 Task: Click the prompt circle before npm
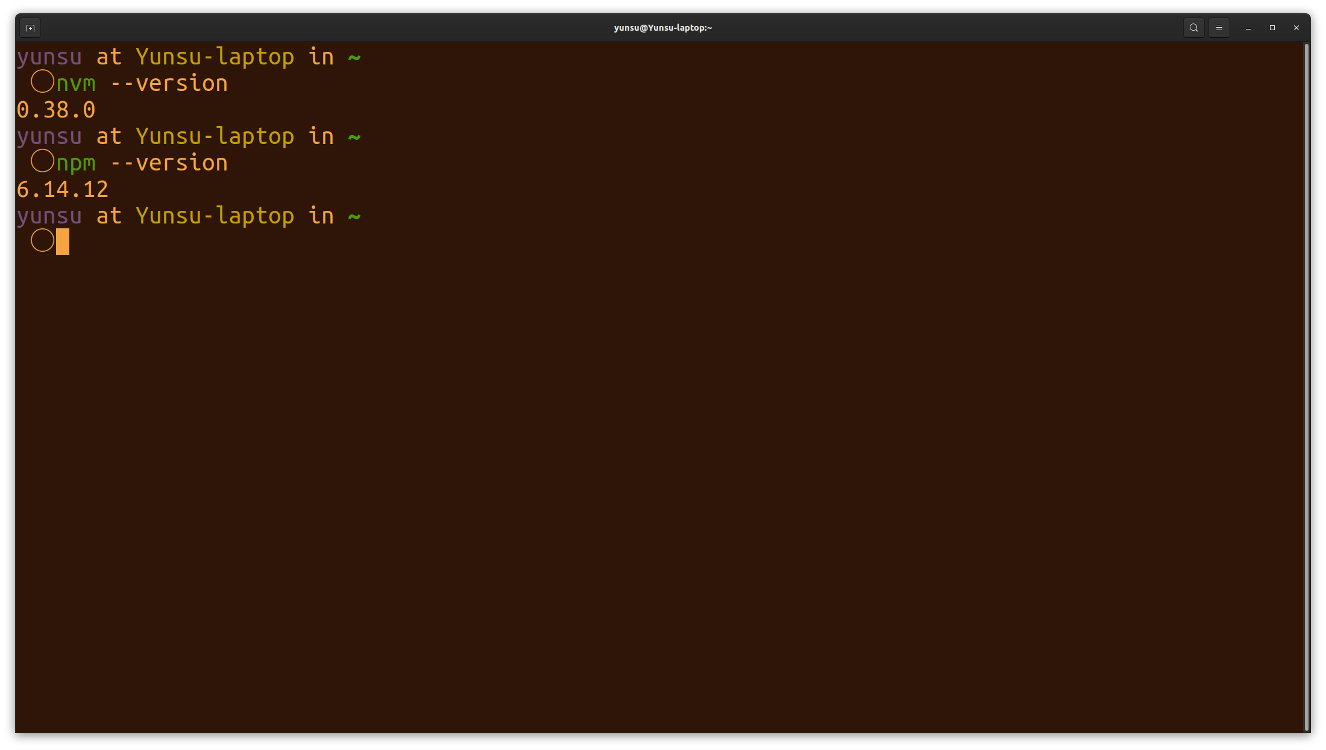[x=42, y=161]
